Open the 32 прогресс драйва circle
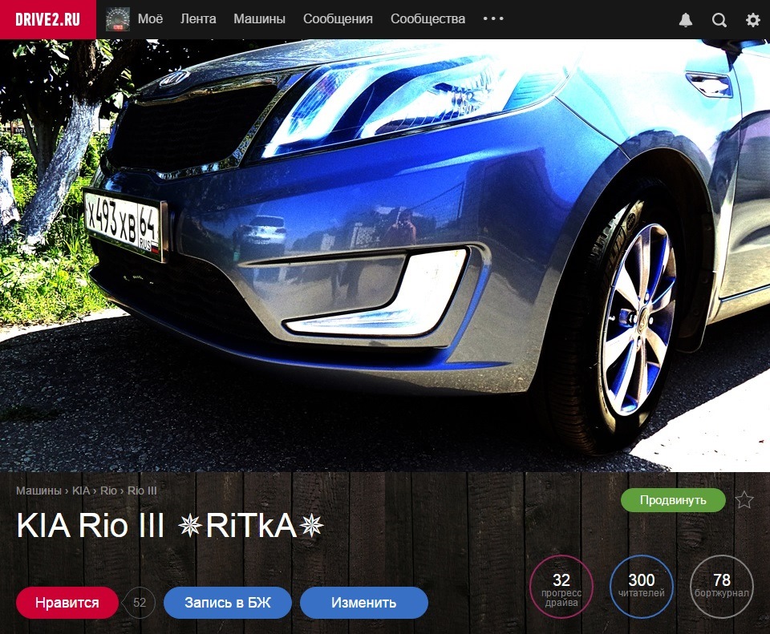The height and width of the screenshot is (634, 770). [561, 587]
